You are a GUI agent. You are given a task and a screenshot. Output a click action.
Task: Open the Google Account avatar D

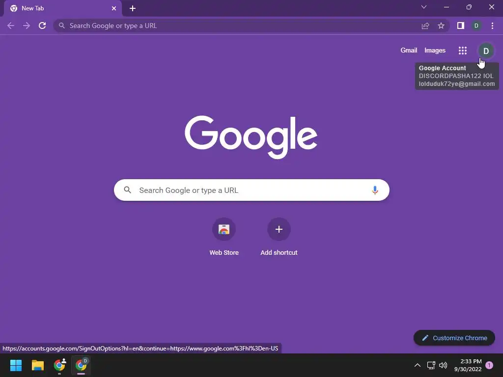coord(486,51)
